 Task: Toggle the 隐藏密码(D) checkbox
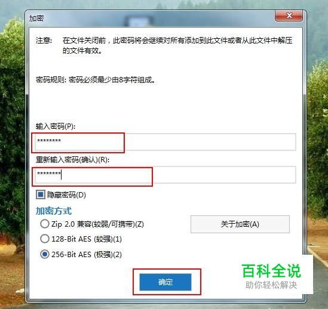(41, 194)
